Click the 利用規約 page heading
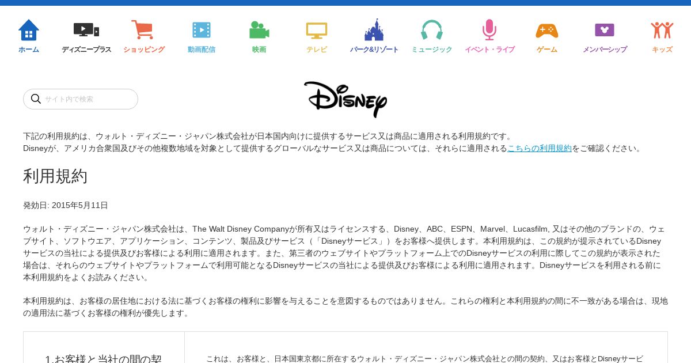Screen dimensions: 691x363 pyautogui.click(x=55, y=176)
